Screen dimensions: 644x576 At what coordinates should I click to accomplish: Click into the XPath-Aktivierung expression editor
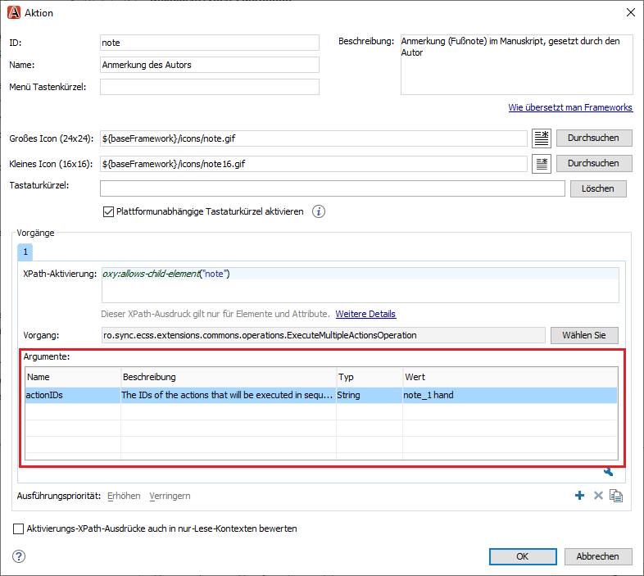point(361,285)
